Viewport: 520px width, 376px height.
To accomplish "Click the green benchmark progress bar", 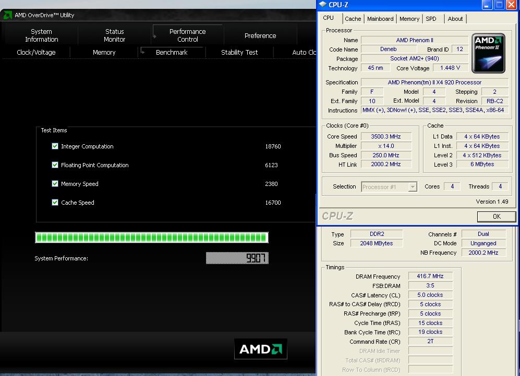I will pyautogui.click(x=152, y=237).
